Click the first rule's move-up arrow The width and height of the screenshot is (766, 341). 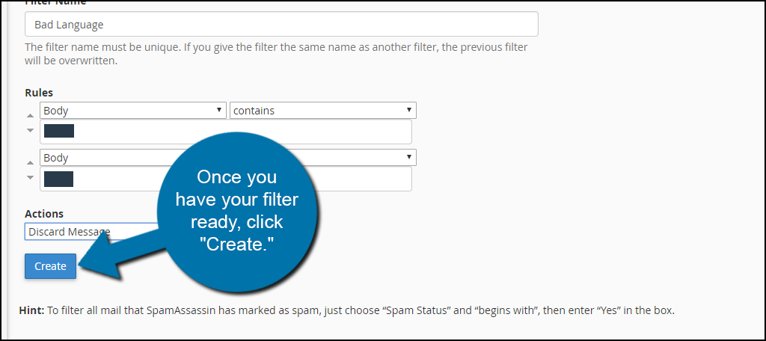click(30, 115)
